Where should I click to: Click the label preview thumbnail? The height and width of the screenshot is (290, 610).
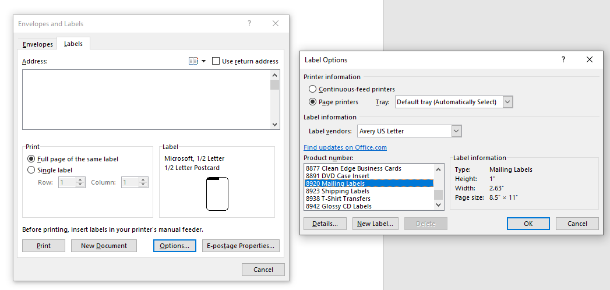point(217,193)
